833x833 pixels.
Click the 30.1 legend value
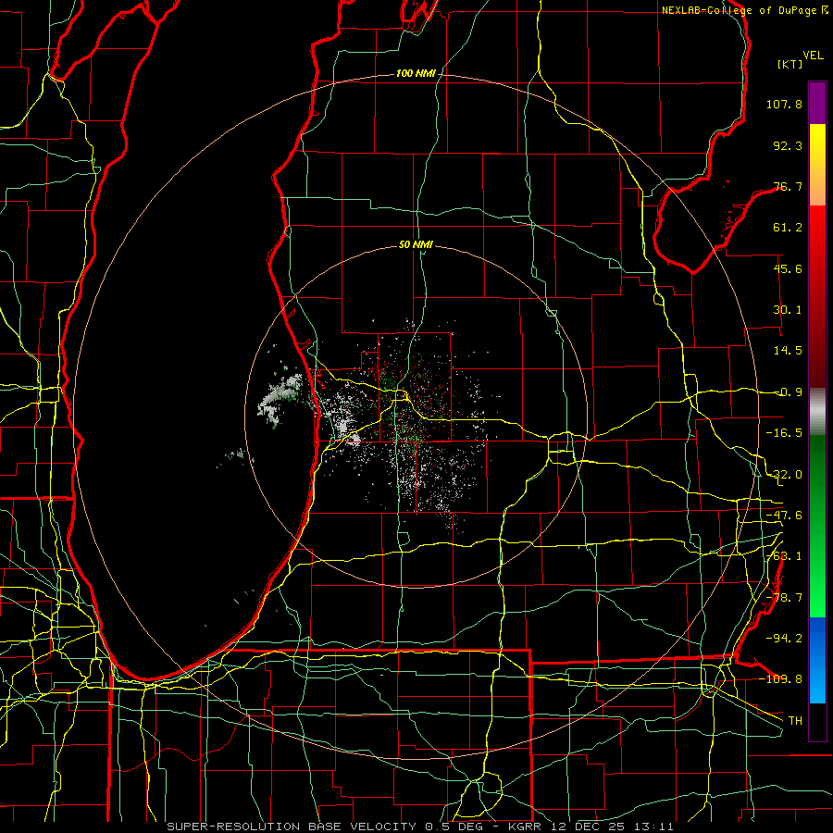[x=788, y=310]
